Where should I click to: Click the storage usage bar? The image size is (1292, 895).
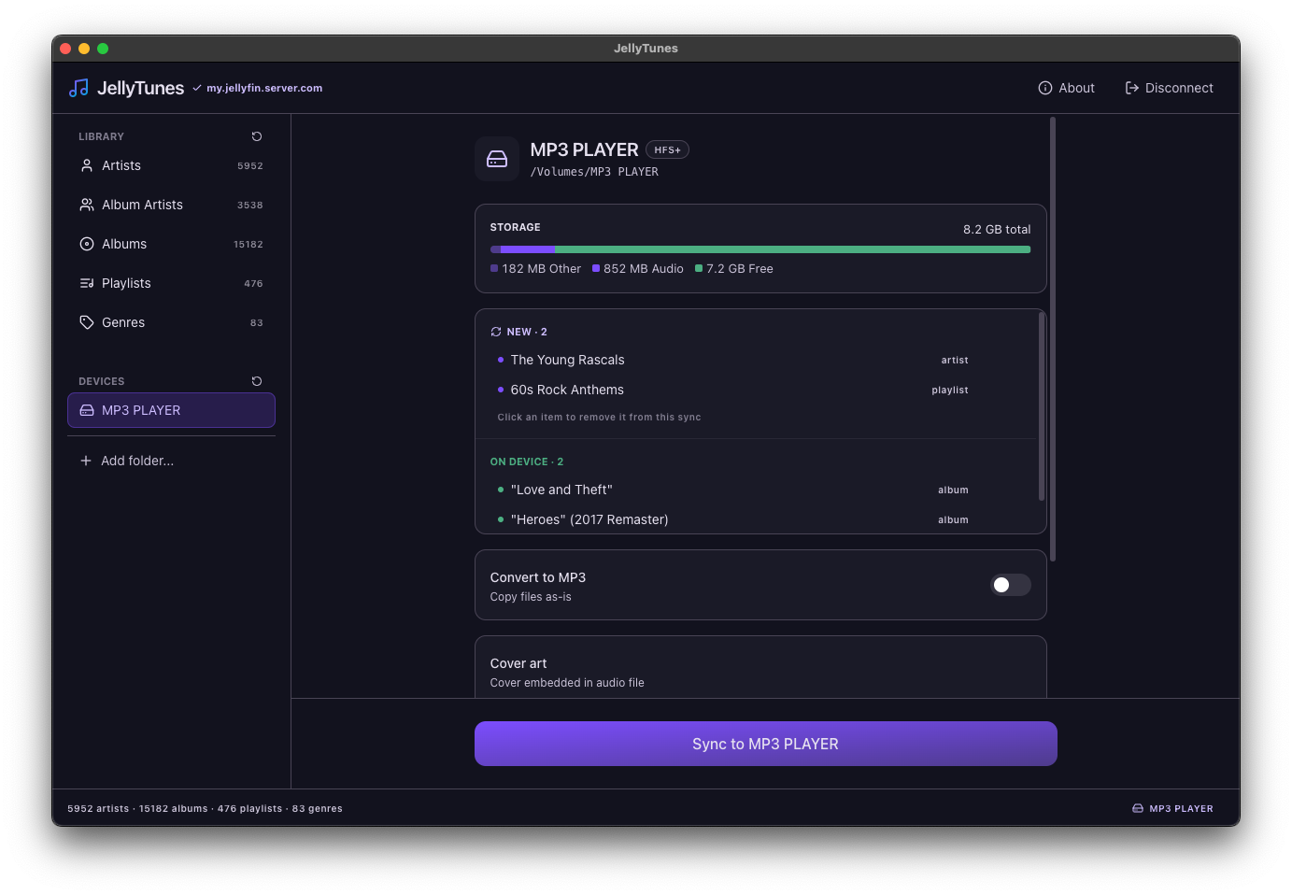(760, 249)
